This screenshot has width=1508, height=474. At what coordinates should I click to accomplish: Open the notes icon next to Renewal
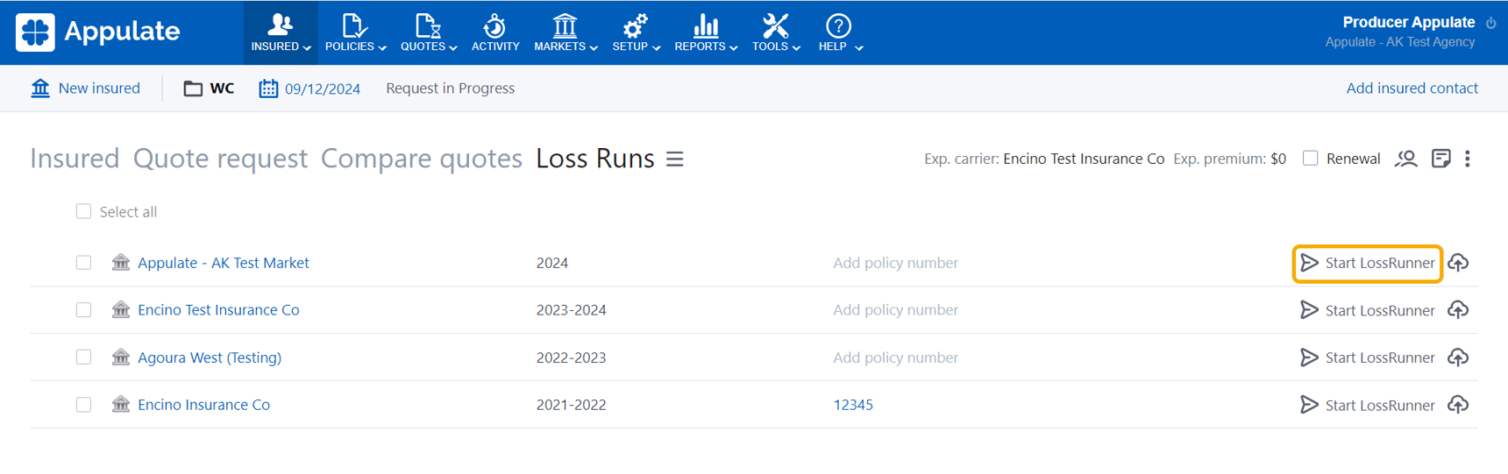(1440, 159)
